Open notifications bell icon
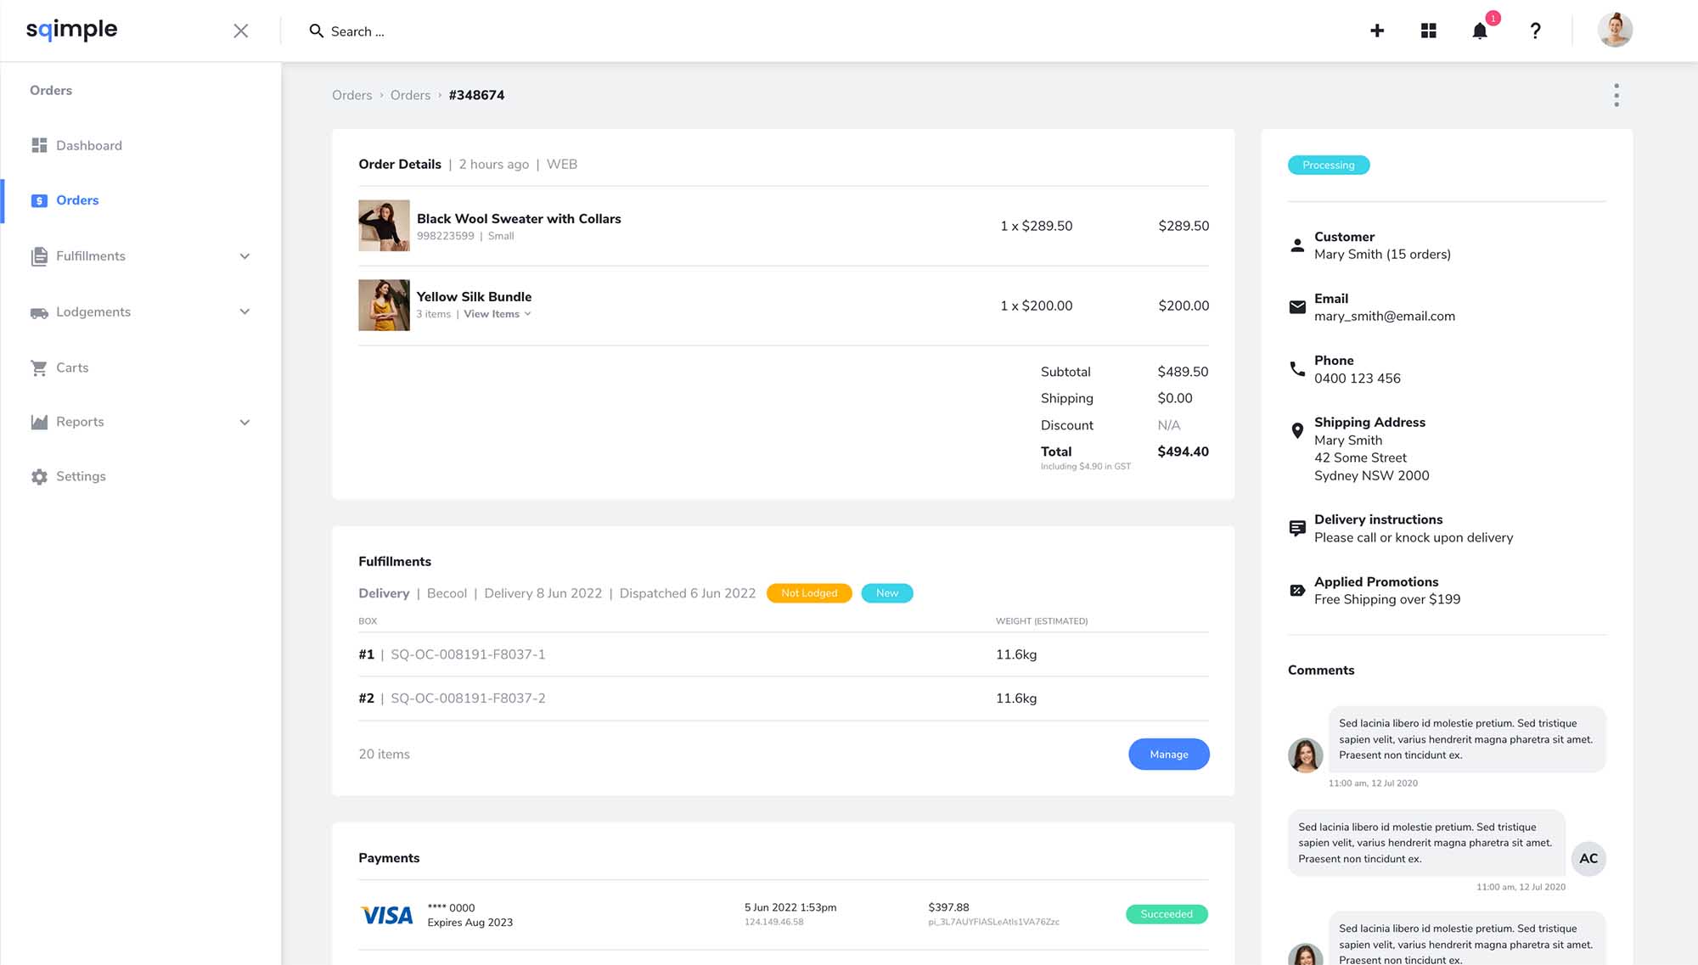Viewport: 1698px width, 965px height. point(1480,31)
